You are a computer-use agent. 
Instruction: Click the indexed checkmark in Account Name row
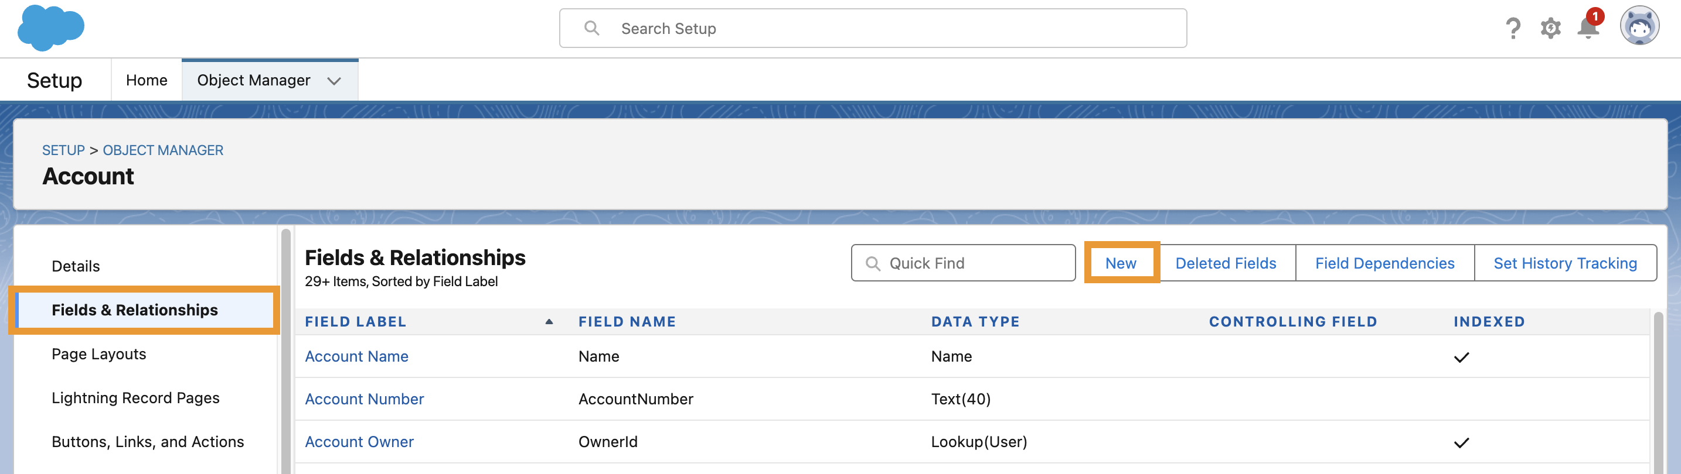(x=1461, y=357)
